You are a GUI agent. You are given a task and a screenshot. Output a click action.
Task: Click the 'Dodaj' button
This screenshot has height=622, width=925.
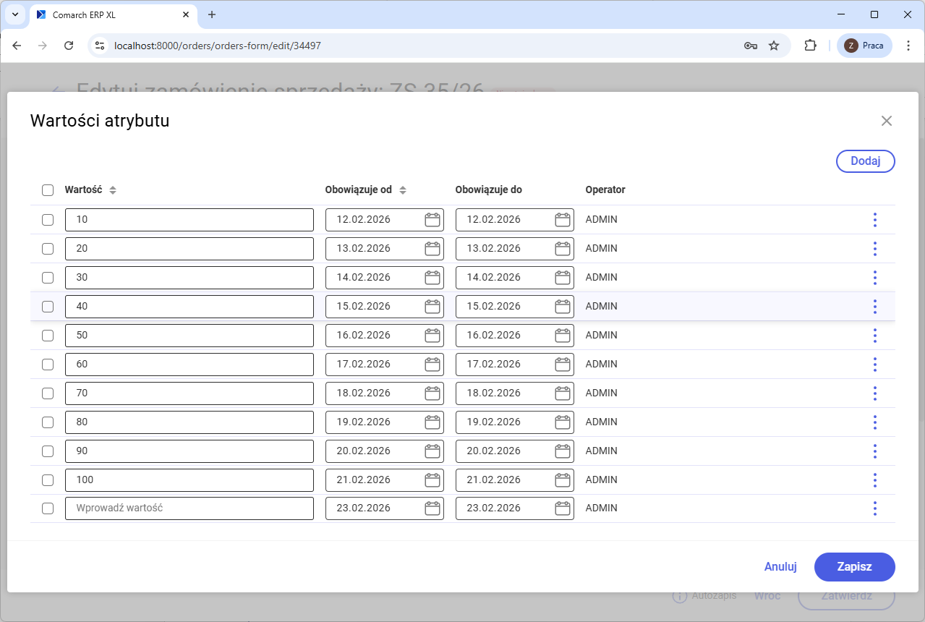tap(865, 161)
